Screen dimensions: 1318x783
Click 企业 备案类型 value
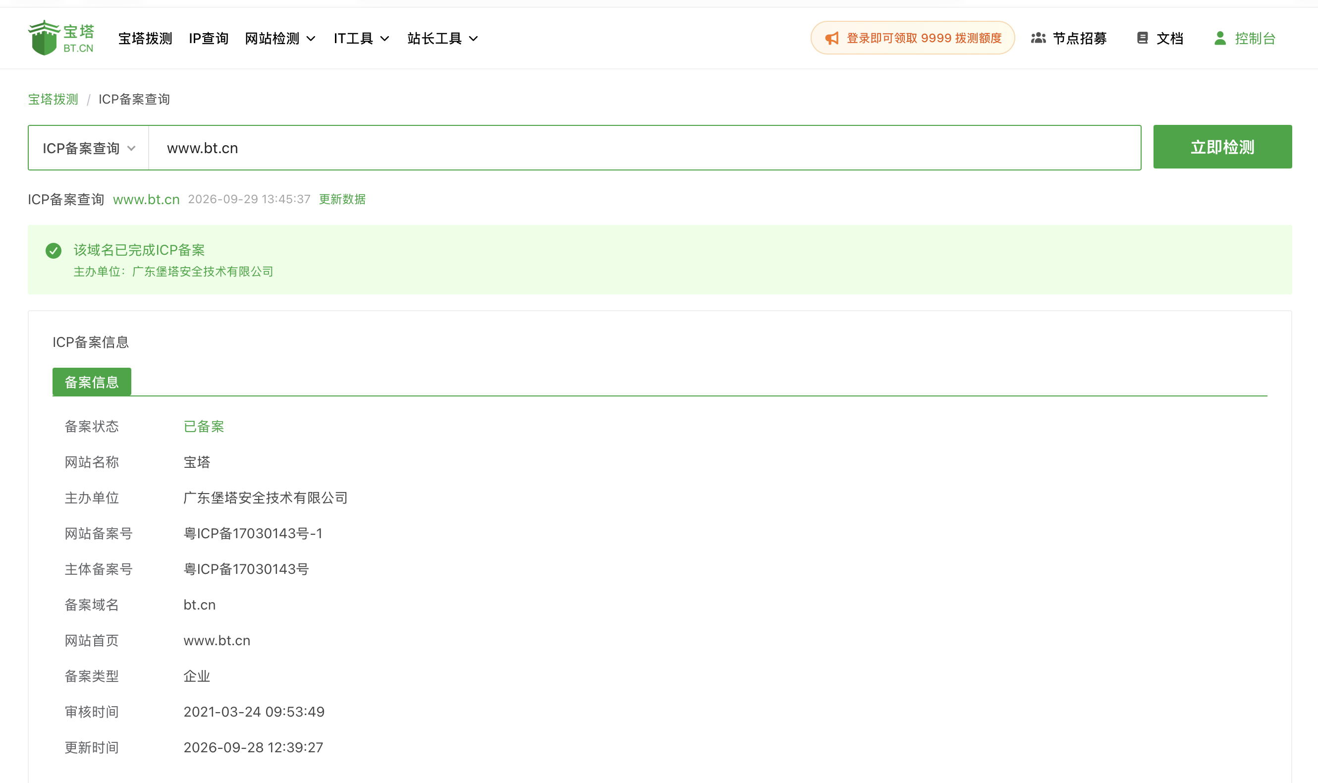(x=197, y=676)
